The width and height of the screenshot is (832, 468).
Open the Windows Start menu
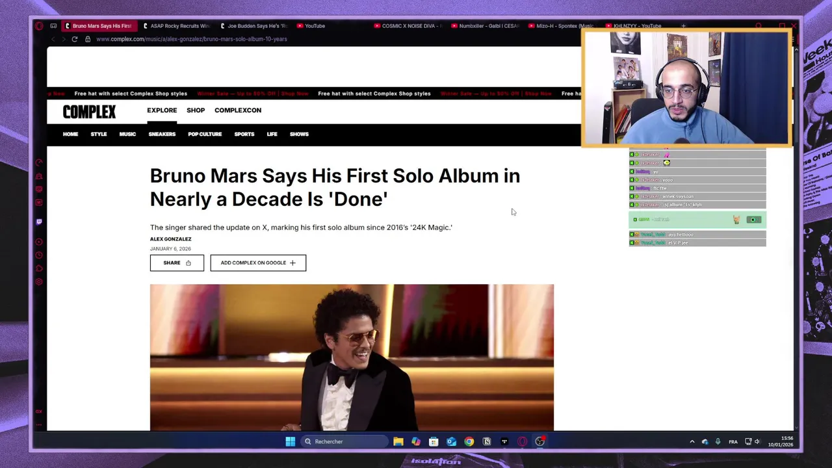290,441
